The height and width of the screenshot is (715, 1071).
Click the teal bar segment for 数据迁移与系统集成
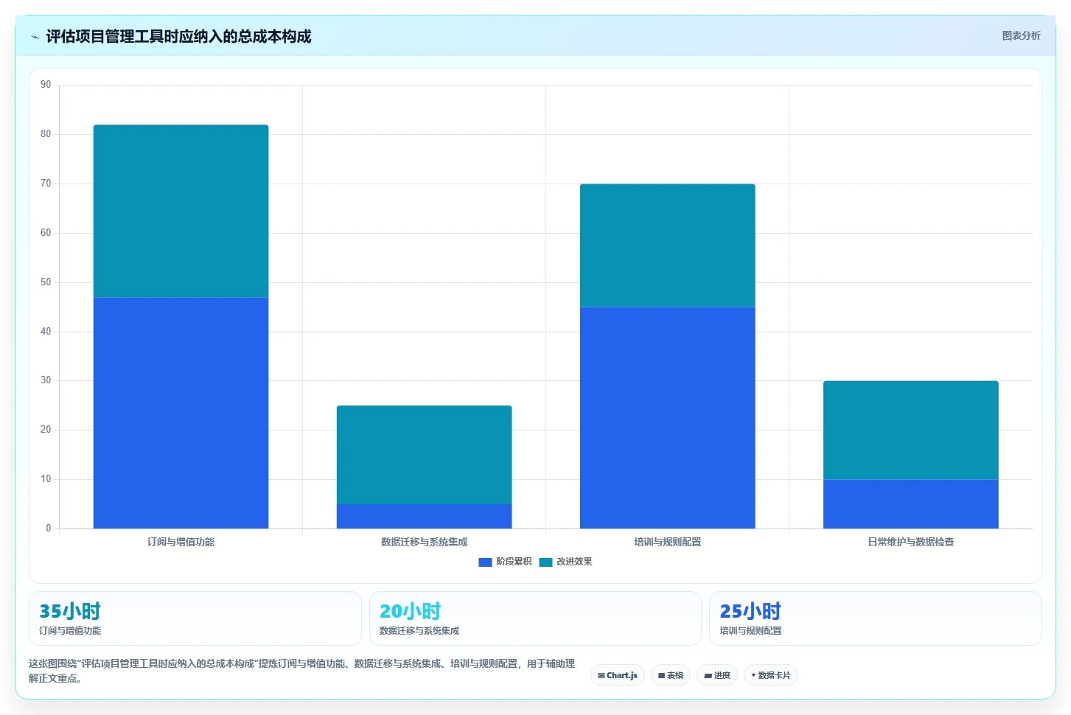coord(424,455)
